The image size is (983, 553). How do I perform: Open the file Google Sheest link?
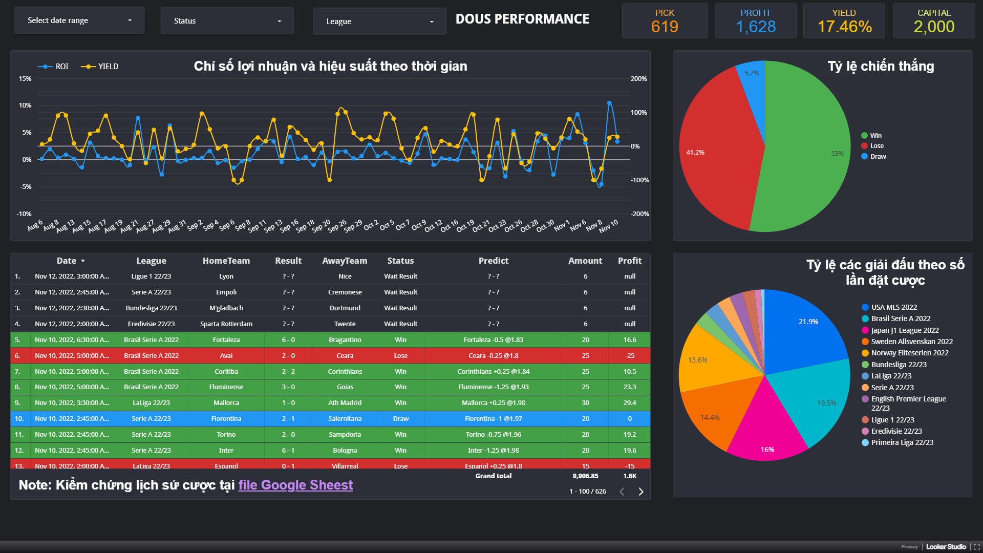tap(295, 485)
